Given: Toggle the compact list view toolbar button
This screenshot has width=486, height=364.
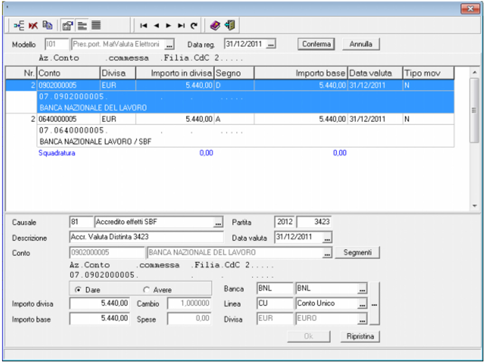Looking at the screenshot, I should tap(96, 25).
